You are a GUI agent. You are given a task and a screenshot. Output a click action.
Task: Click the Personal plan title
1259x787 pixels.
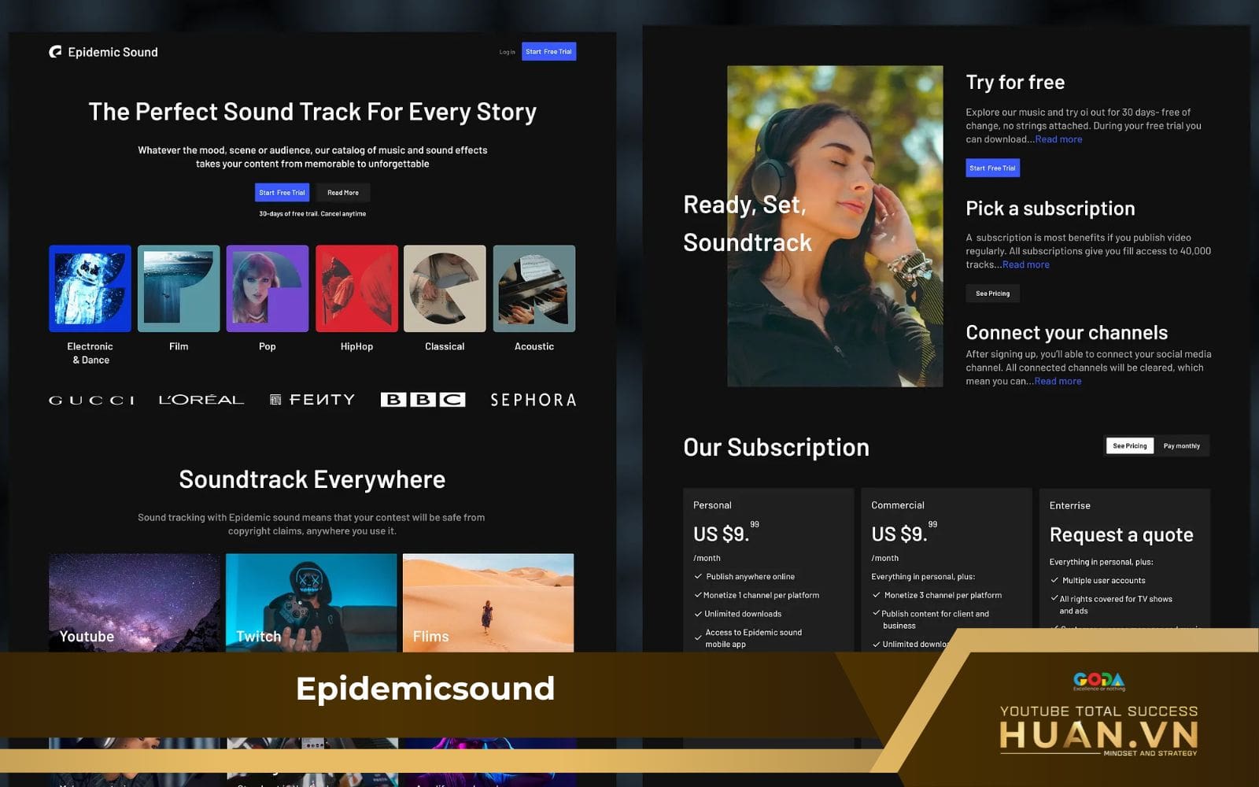712,505
